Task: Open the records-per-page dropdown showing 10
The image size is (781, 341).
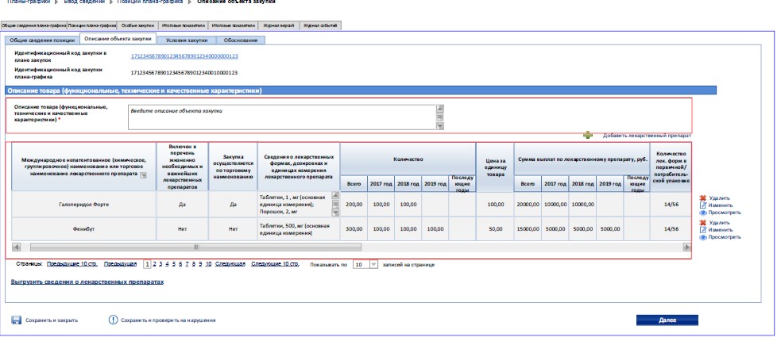Action: tap(374, 263)
